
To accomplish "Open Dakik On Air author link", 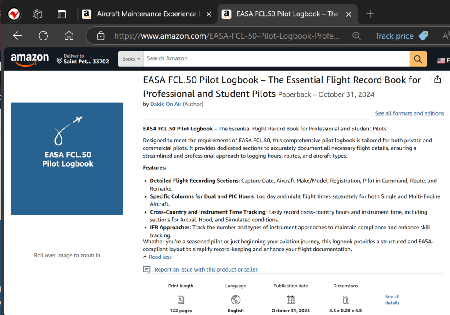I will pos(166,104).
